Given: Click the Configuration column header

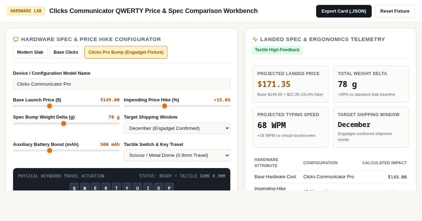Looking at the screenshot, I should (x=320, y=163).
